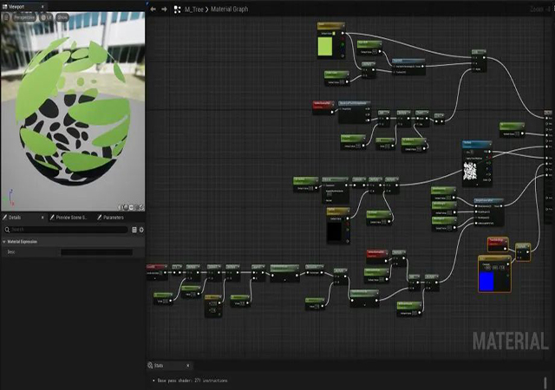Screen dimensions: 555x390
Task: Navigate back with the left arrow
Action: click(153, 9)
